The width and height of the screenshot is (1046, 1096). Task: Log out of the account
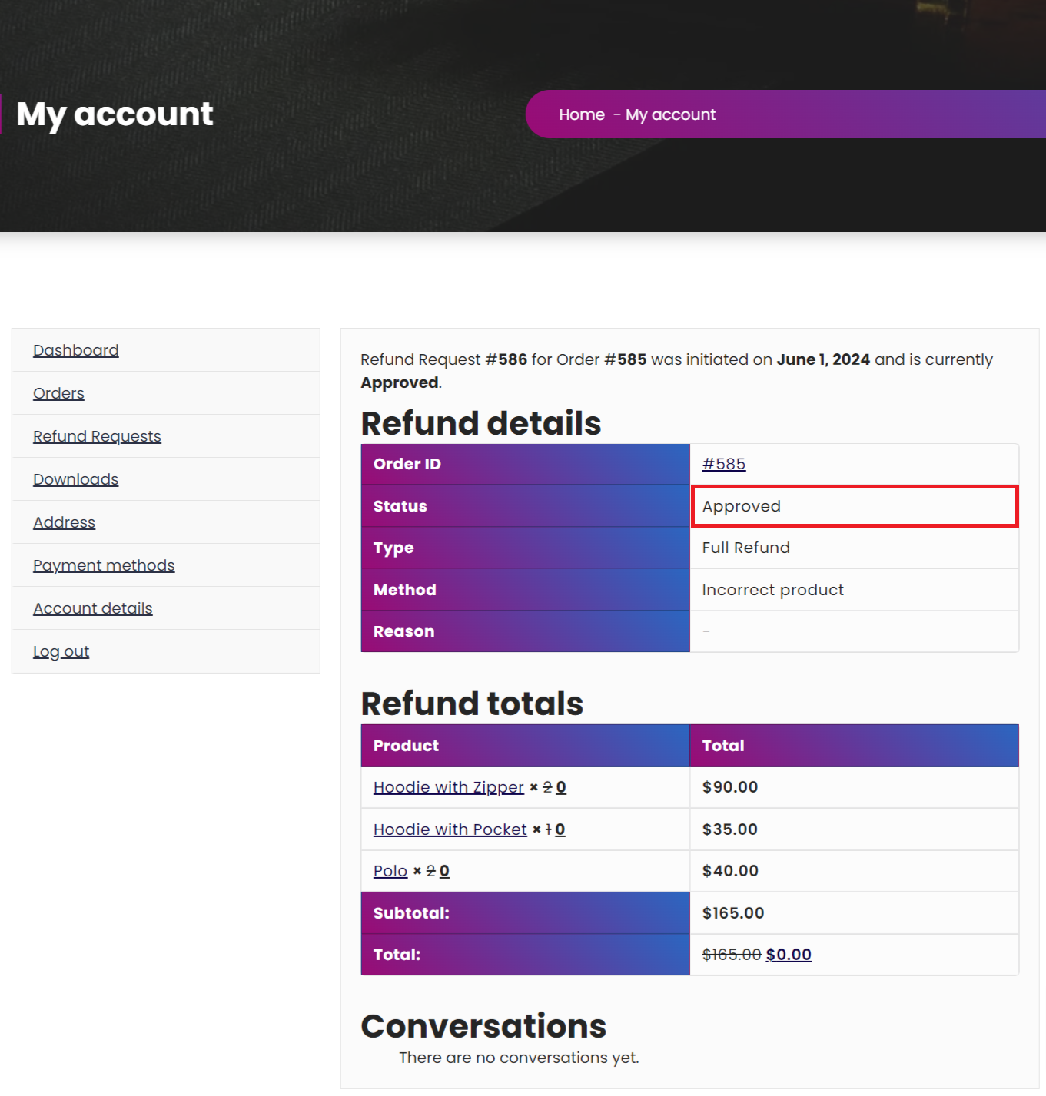point(61,651)
